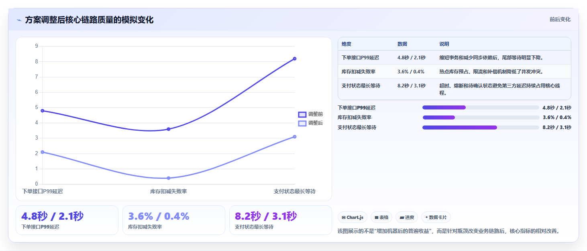Click the 下单接口P99延迟 progress bar

pyautogui.click(x=481, y=107)
